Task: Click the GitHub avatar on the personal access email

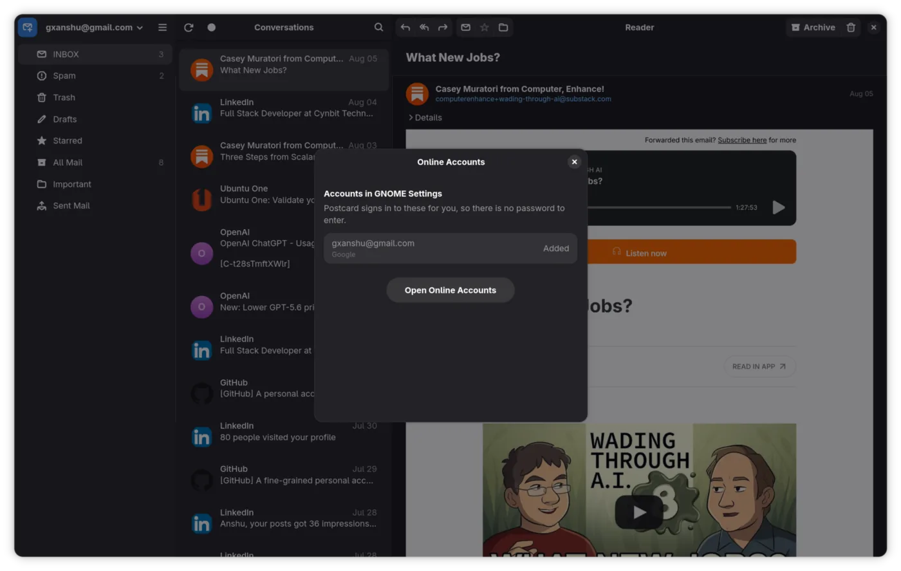Action: pos(201,393)
